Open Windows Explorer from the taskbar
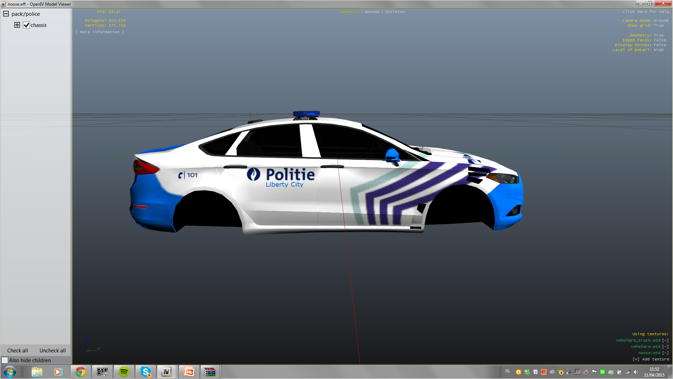This screenshot has height=379, width=673. (x=37, y=372)
